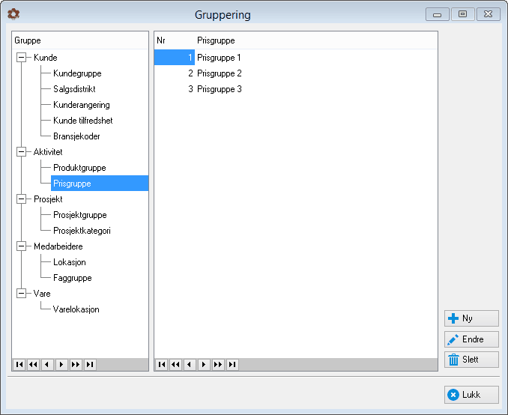Go to previous record in Prisgruppe navigator
Screen dimensions: 508x415
point(190,365)
